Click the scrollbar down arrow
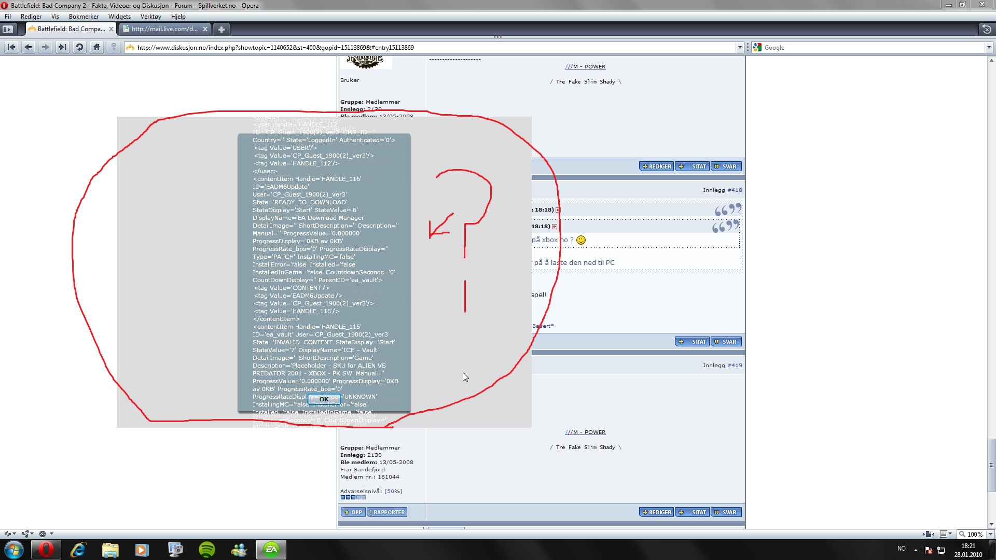Image resolution: width=996 pixels, height=560 pixels. pyautogui.click(x=991, y=524)
